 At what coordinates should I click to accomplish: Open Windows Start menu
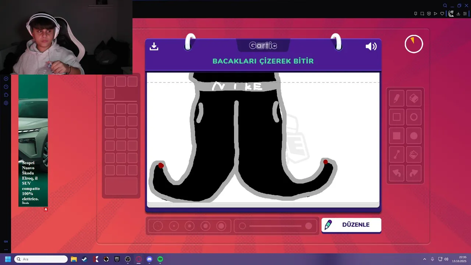point(8,259)
